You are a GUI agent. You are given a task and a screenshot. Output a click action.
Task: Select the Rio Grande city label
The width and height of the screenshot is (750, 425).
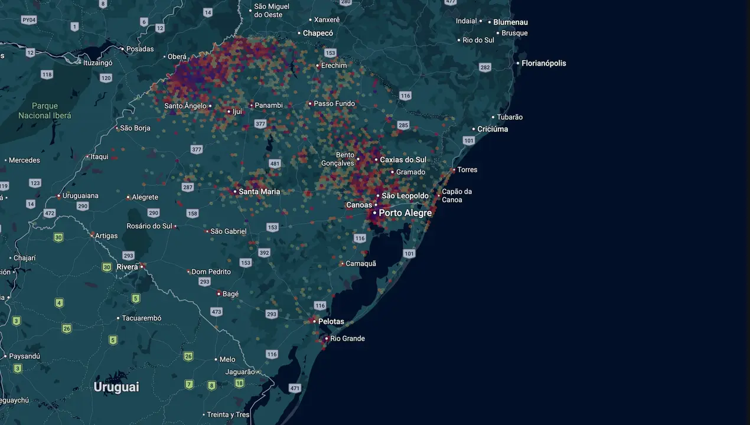(x=347, y=339)
